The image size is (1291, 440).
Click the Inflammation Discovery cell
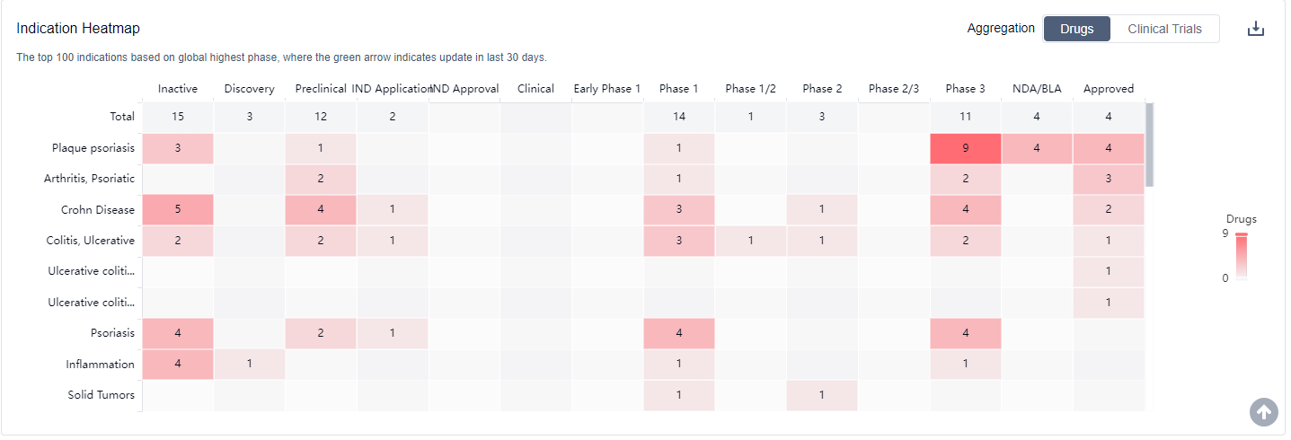click(x=249, y=364)
